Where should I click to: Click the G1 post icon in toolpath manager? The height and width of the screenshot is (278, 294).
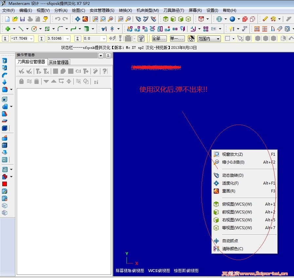78,71
